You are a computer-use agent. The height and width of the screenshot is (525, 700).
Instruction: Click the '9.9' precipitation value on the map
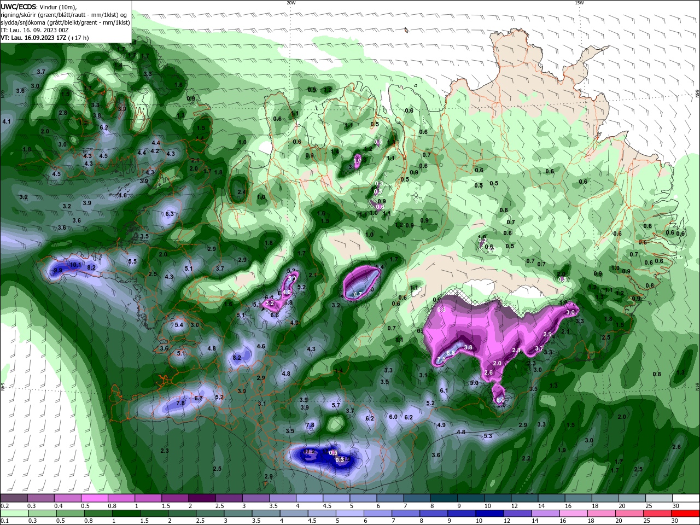click(x=57, y=271)
